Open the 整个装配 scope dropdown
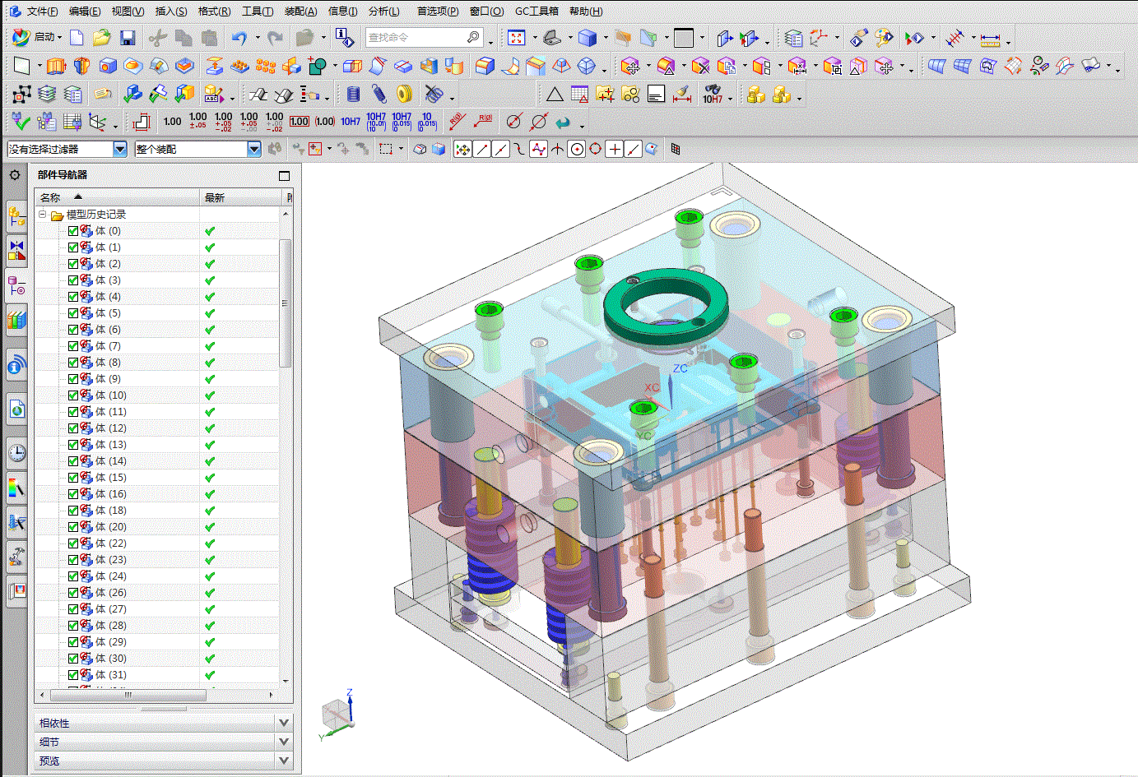The width and height of the screenshot is (1138, 777). pyautogui.click(x=254, y=149)
